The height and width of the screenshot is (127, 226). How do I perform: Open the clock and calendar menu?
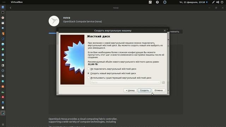coord(192,2)
